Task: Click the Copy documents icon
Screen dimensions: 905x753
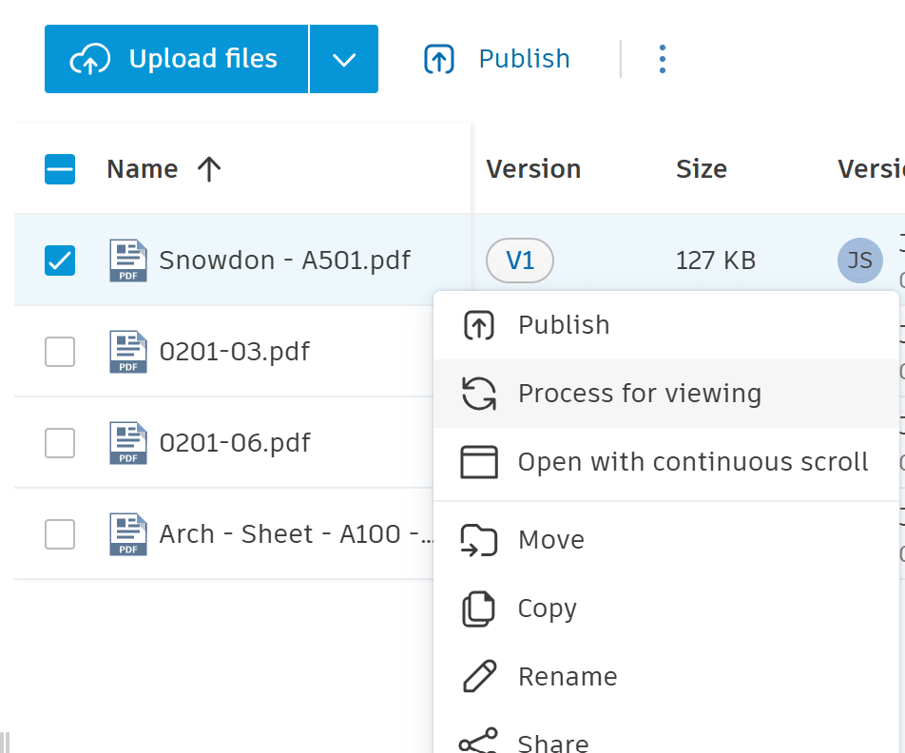Action: [478, 608]
